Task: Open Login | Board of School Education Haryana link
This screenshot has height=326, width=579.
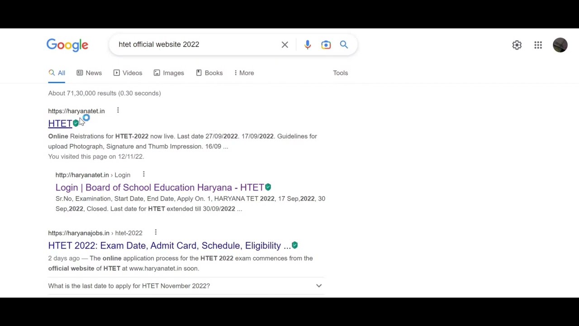Action: pos(160,187)
